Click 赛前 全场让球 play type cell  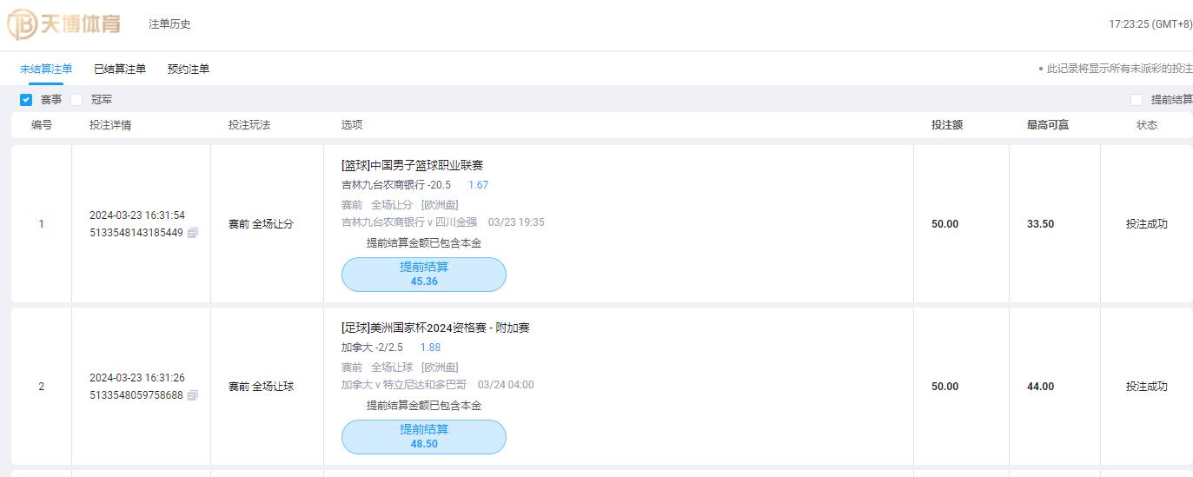click(x=261, y=387)
